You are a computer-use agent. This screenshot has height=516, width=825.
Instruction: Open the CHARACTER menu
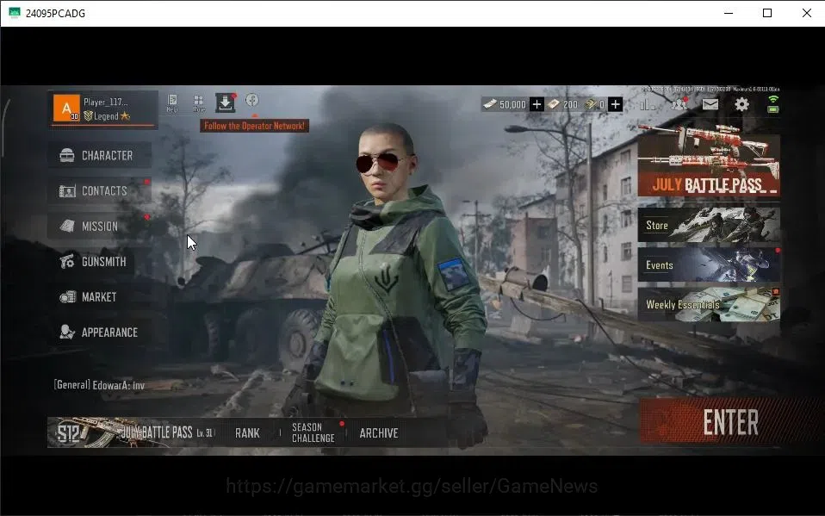tap(99, 155)
